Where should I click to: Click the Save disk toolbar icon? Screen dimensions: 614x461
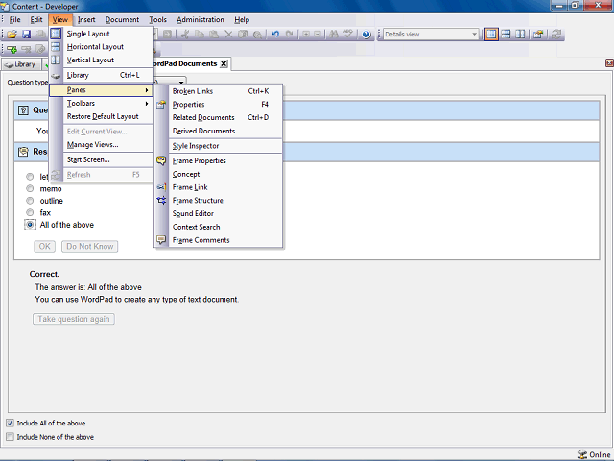tap(26, 35)
